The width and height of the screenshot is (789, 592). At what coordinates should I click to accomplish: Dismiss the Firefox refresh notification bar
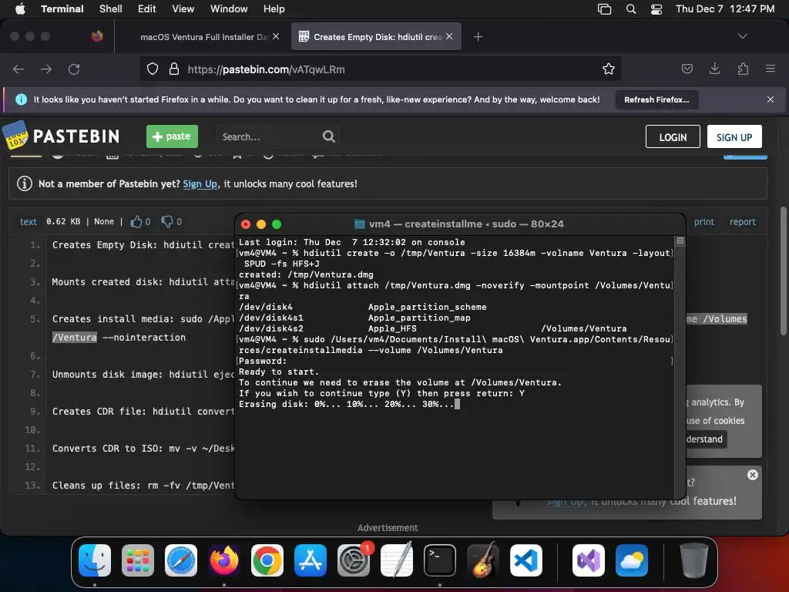(770, 99)
